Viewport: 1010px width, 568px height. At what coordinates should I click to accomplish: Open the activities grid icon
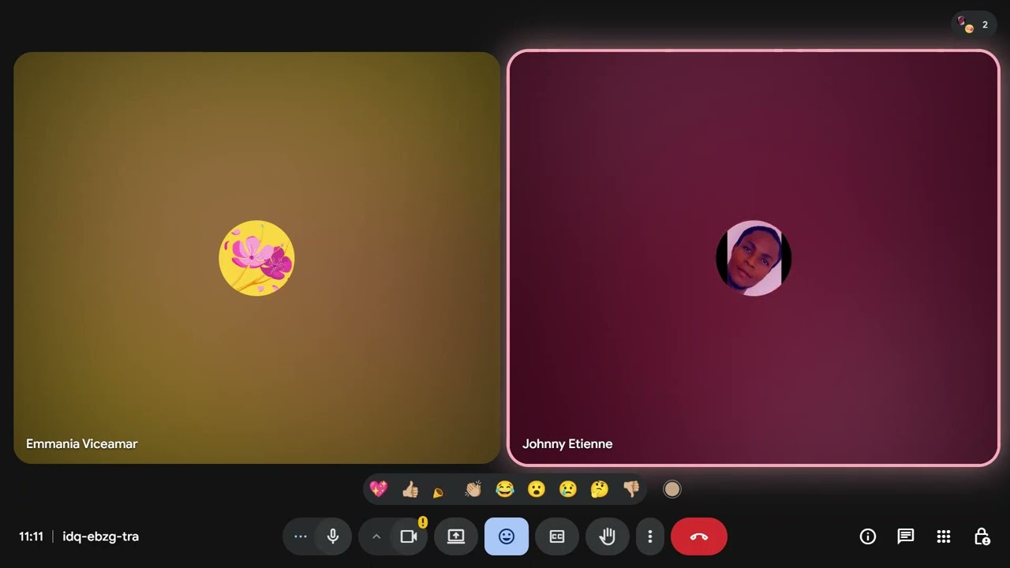944,536
